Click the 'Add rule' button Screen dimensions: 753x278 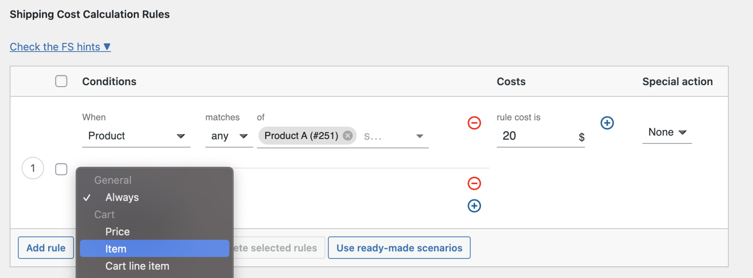[46, 247]
